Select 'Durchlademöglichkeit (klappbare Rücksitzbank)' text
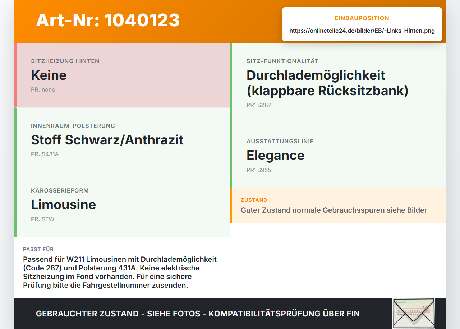460x329 pixels. pos(327,83)
